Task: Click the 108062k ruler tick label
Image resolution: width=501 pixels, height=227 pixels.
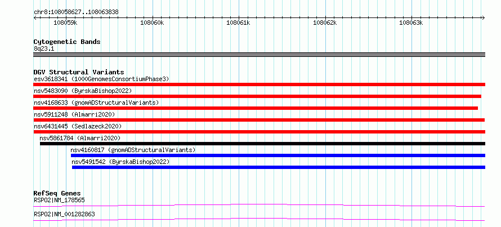Action: click(325, 23)
